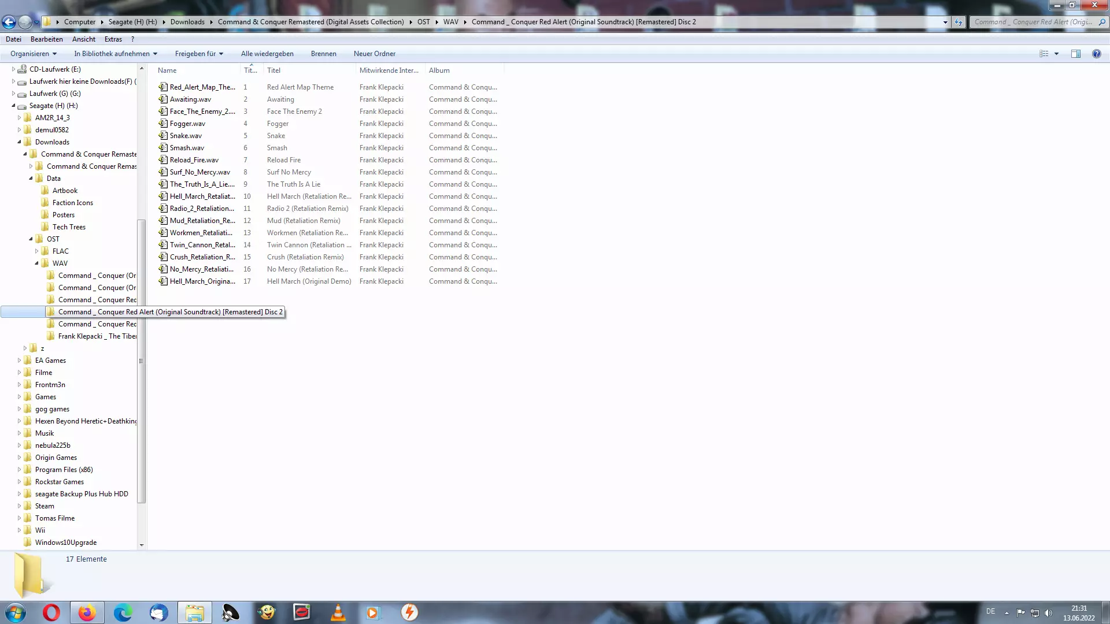Viewport: 1110px width, 624px height.
Task: Click the navigation pane scrollbar thumb
Action: coord(141,361)
